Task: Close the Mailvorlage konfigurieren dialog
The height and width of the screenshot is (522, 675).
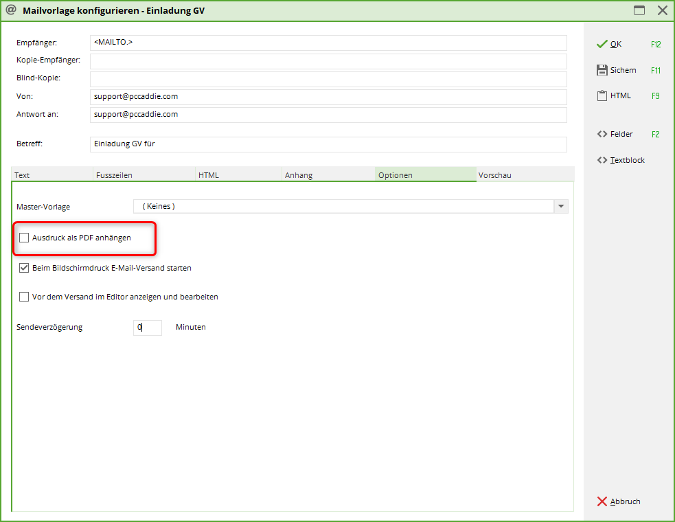Action: click(662, 10)
